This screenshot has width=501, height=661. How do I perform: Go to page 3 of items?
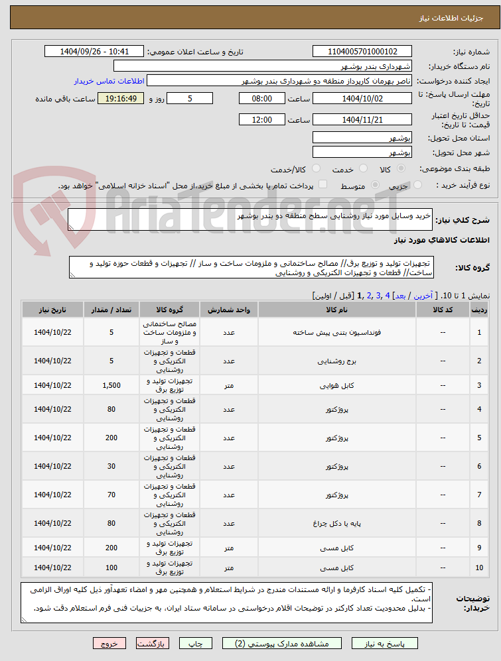coord(378,296)
